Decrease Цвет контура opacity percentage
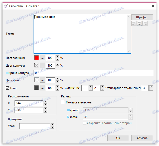The image size is (159, 146). [58, 67]
